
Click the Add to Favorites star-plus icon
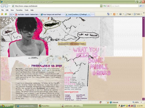(x=6, y=14)
